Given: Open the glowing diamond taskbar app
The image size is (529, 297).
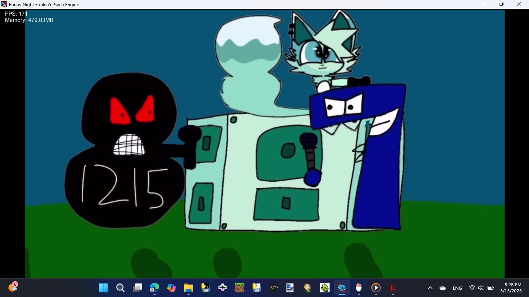Looking at the screenshot, I should tap(222, 288).
